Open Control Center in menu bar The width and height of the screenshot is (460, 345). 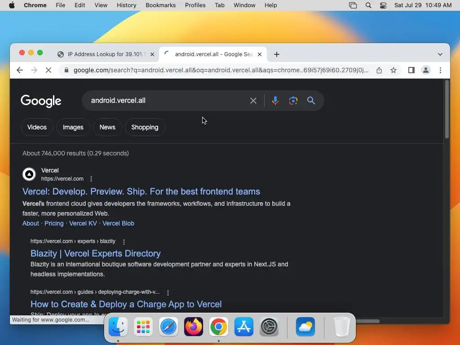383,5
